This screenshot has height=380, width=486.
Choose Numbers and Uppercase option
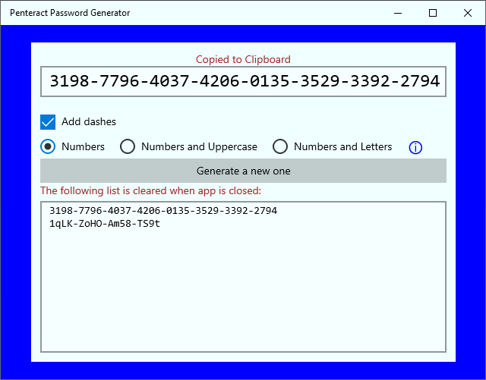pyautogui.click(x=128, y=146)
